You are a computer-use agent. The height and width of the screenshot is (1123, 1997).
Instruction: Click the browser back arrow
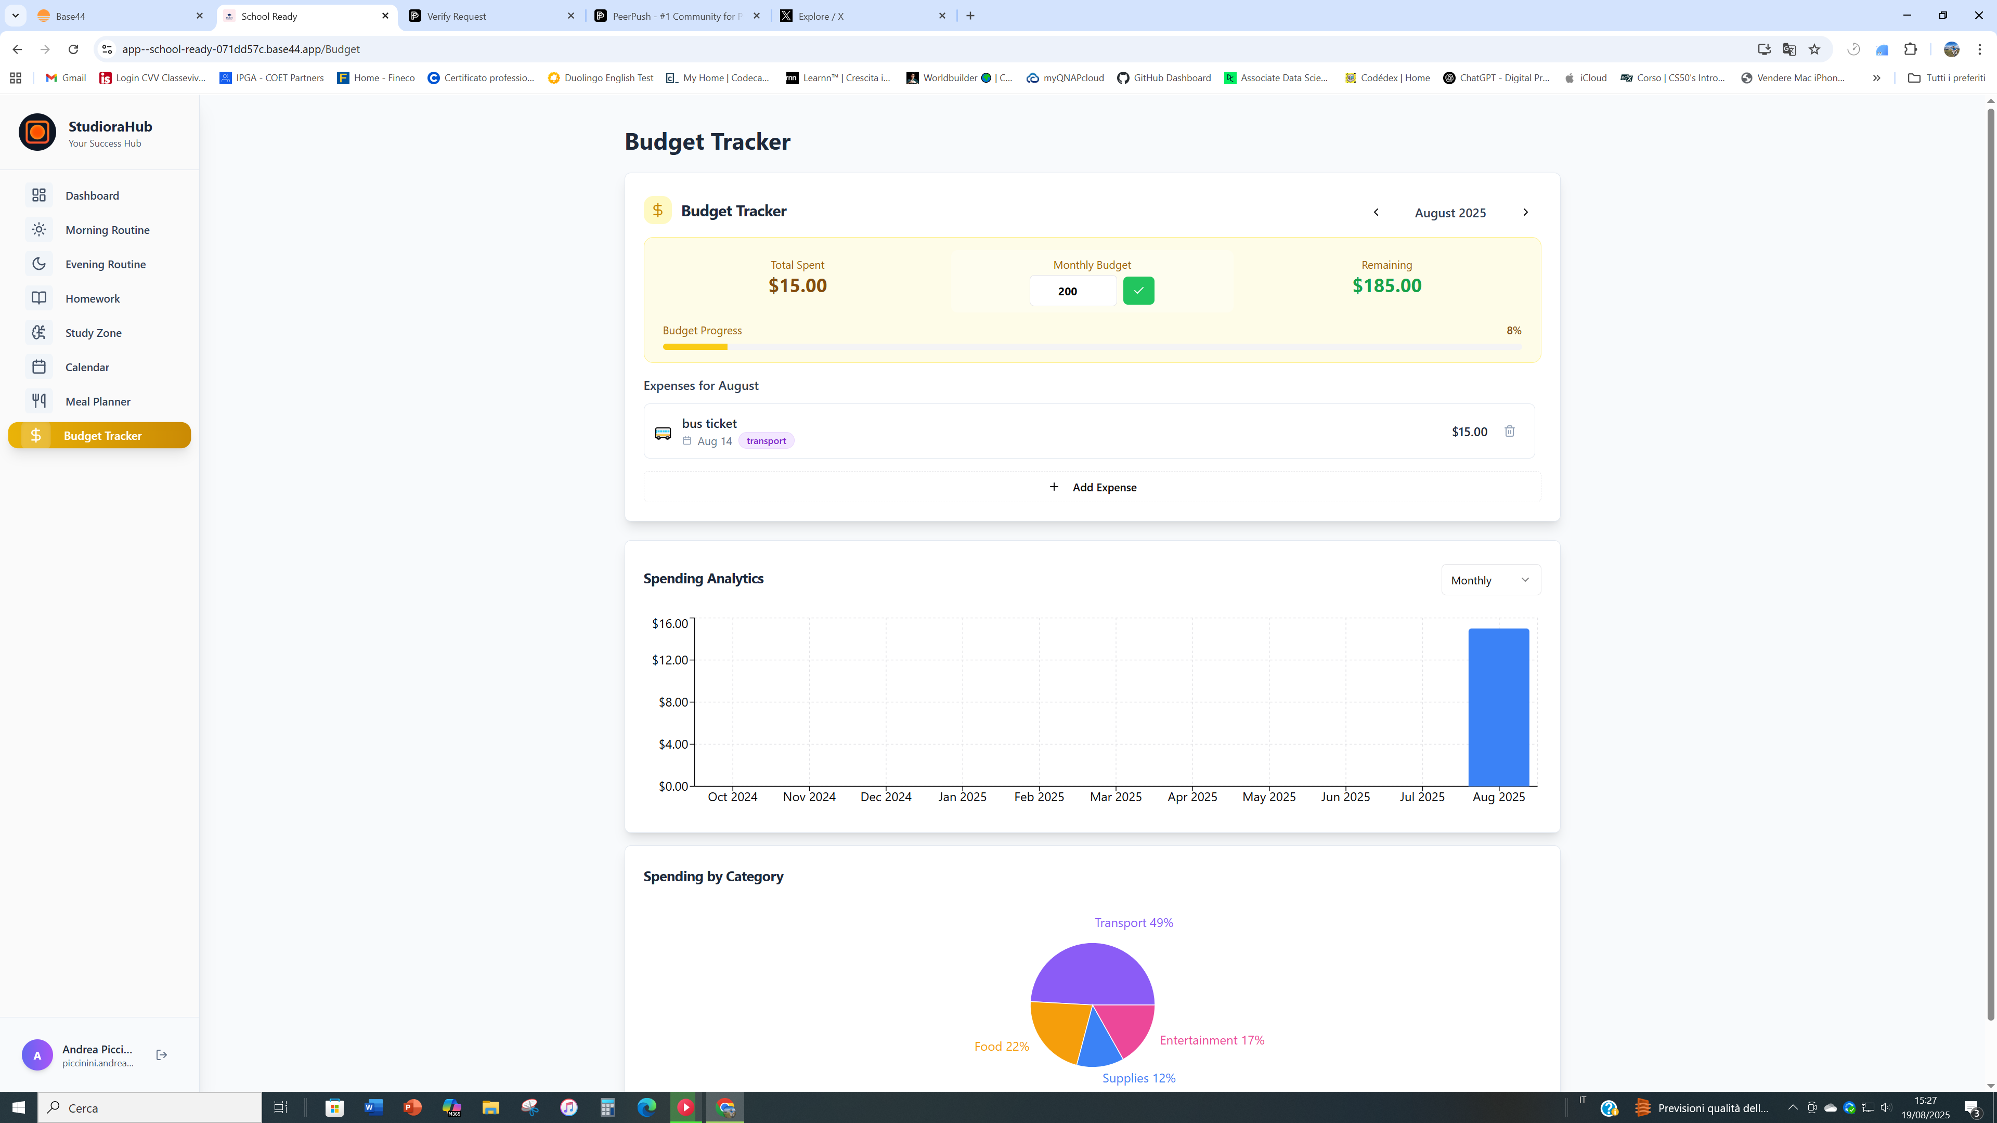click(x=17, y=49)
